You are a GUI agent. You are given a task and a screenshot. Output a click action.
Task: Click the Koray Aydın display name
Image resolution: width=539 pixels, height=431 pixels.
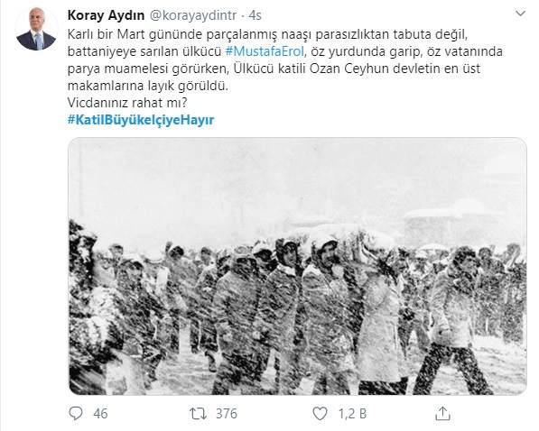tap(107, 15)
